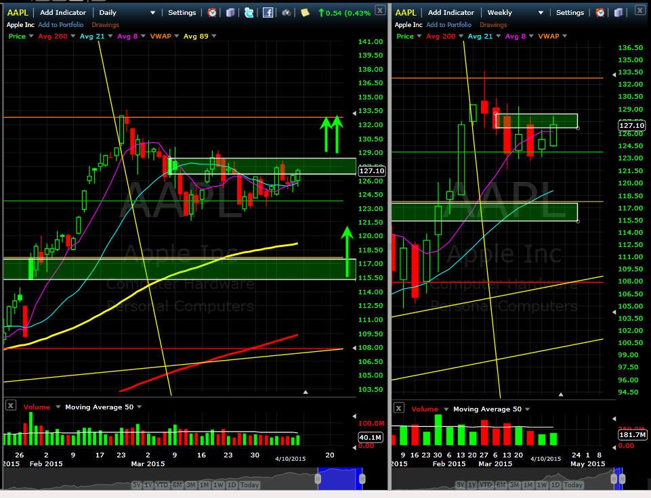Expand Price options in Daily chart
651x498 pixels.
[31, 36]
